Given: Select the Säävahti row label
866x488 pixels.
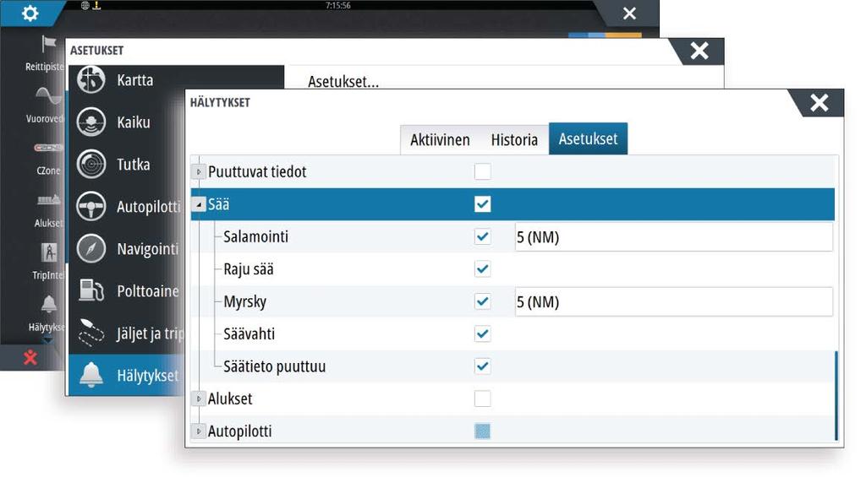Looking at the screenshot, I should (249, 333).
